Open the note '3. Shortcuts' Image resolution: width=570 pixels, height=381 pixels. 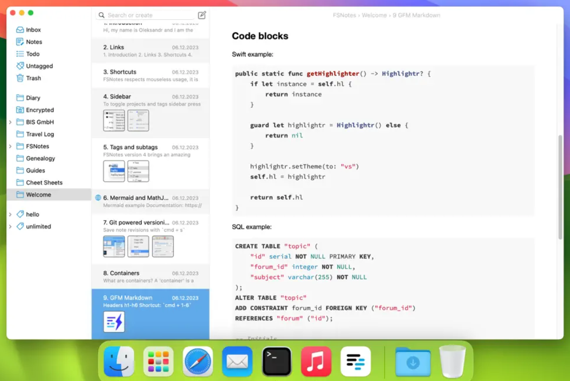150,76
